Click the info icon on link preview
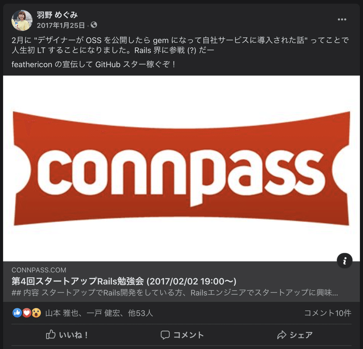Viewport: 363px width, 349px height. tap(344, 261)
